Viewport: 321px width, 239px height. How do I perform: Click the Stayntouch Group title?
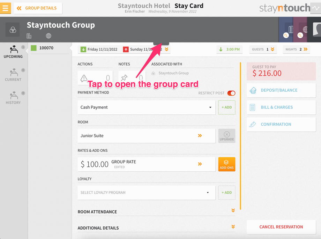click(61, 25)
